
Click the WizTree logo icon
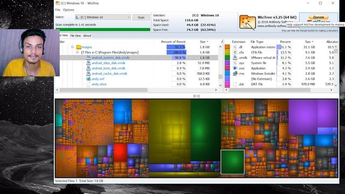tap(247, 22)
